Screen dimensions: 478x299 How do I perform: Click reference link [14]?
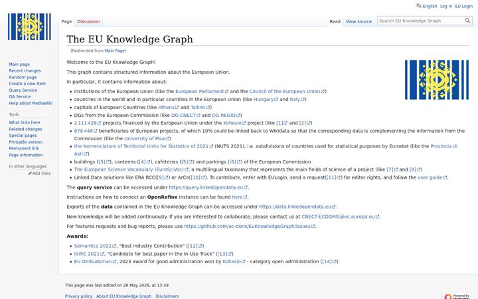coord(329,262)
